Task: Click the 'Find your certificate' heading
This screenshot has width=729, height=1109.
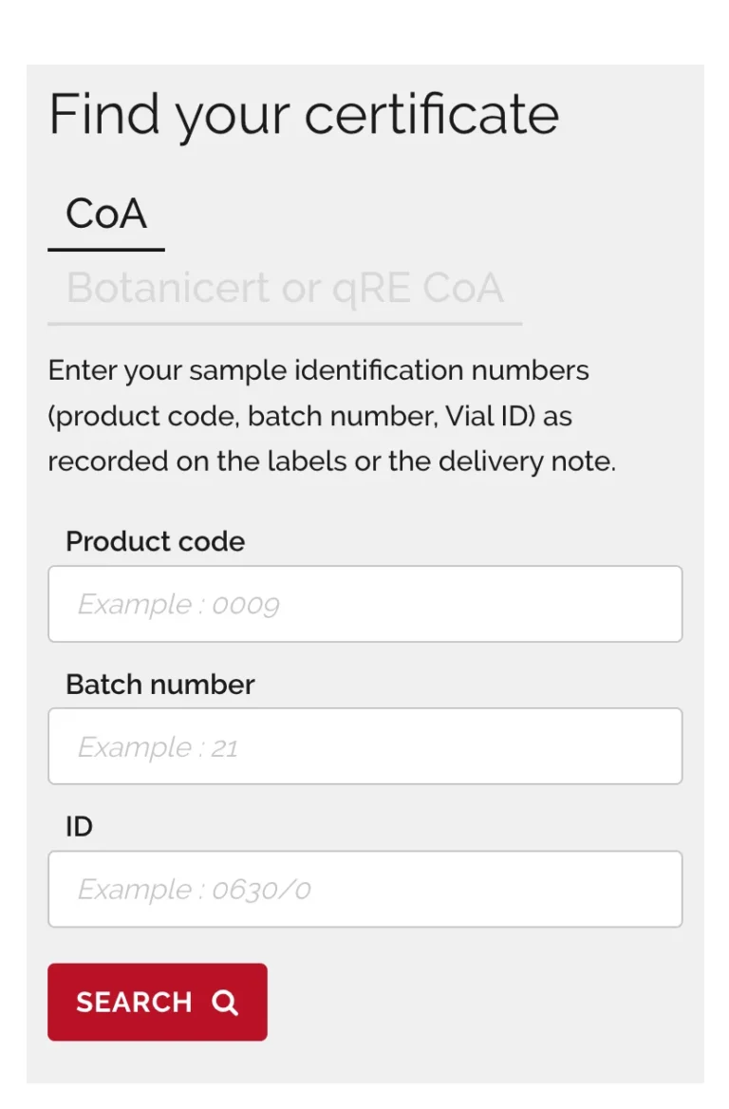Action: [304, 115]
